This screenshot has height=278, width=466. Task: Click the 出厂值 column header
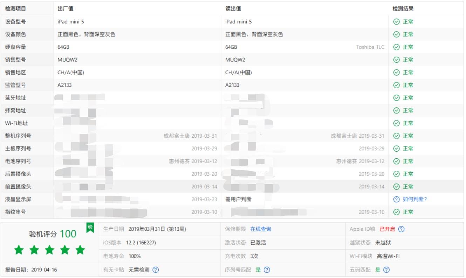(66, 8)
